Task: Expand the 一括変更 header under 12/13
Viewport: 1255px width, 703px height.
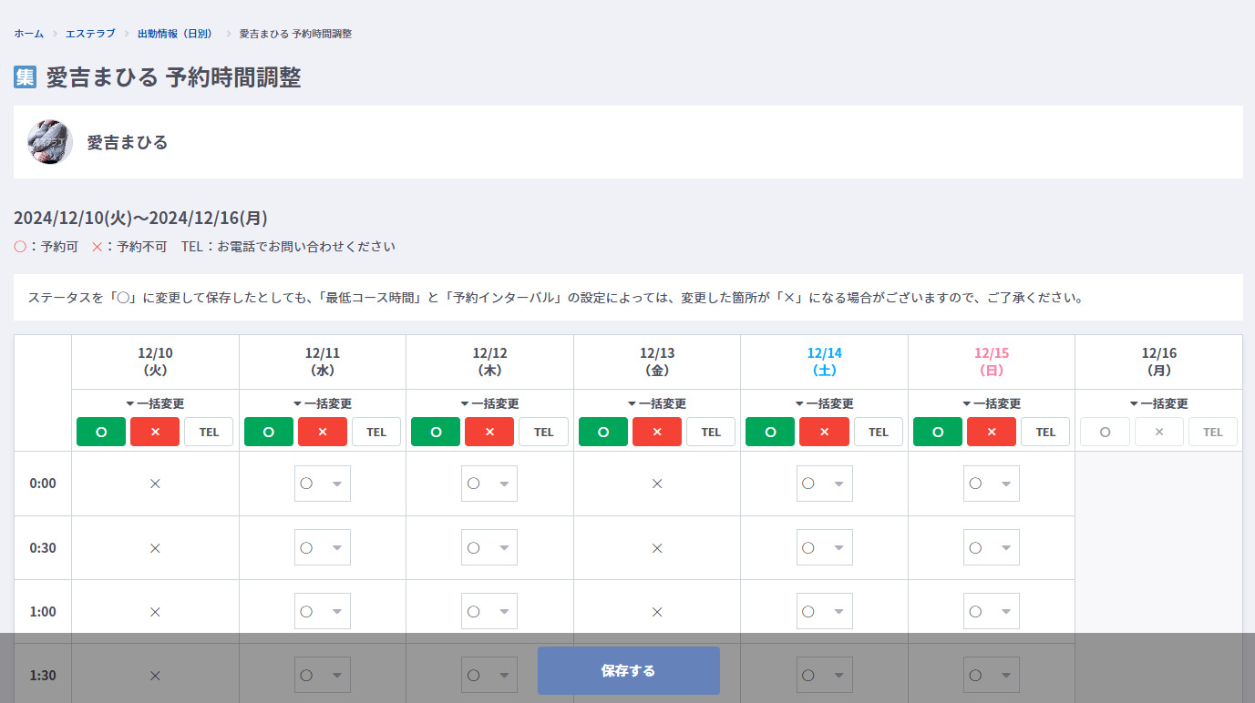Action: pos(656,403)
